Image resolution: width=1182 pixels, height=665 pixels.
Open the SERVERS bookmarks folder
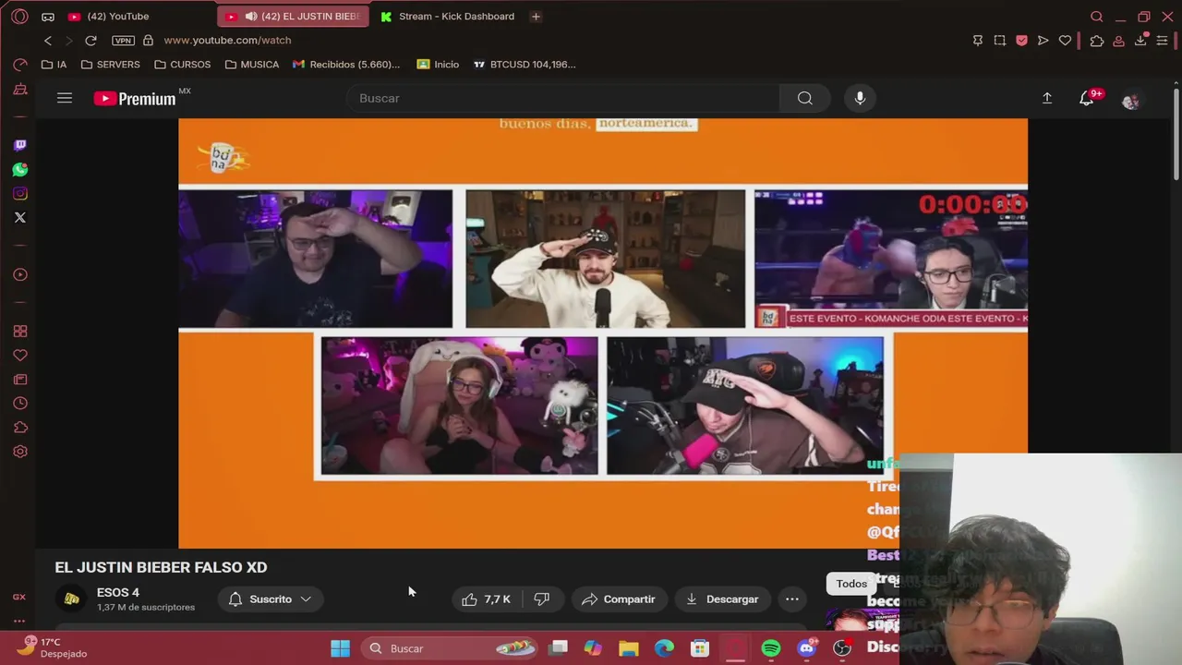tap(111, 65)
